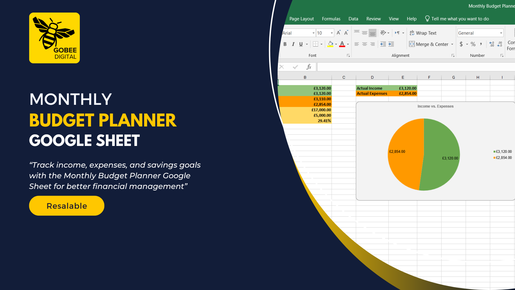Click the yellow Resalable button
This screenshot has height=290, width=515.
[x=67, y=206]
